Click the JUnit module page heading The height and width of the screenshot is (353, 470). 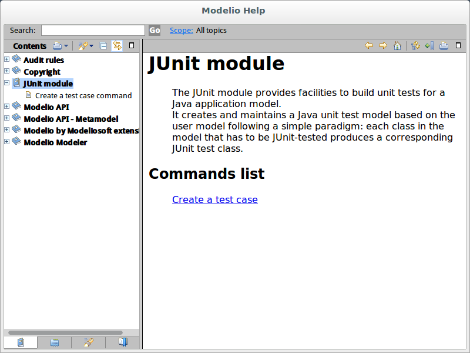coord(216,64)
